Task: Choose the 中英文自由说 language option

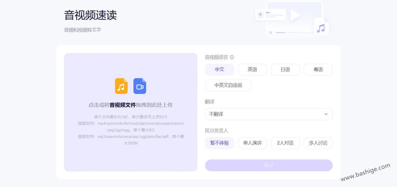Action: 228,85
